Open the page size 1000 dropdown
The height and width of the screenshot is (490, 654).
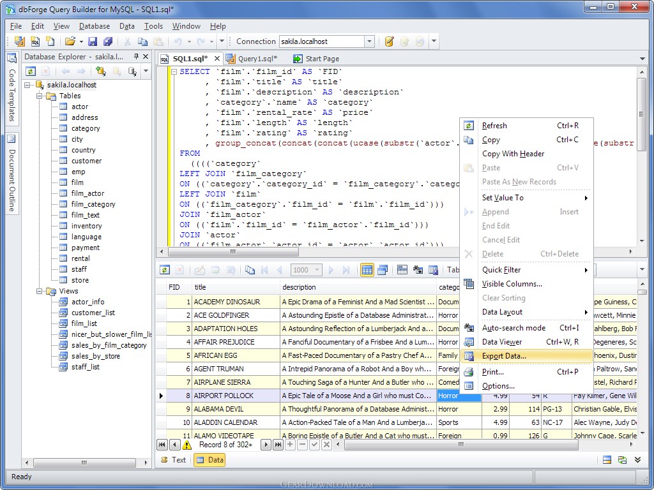pyautogui.click(x=317, y=270)
